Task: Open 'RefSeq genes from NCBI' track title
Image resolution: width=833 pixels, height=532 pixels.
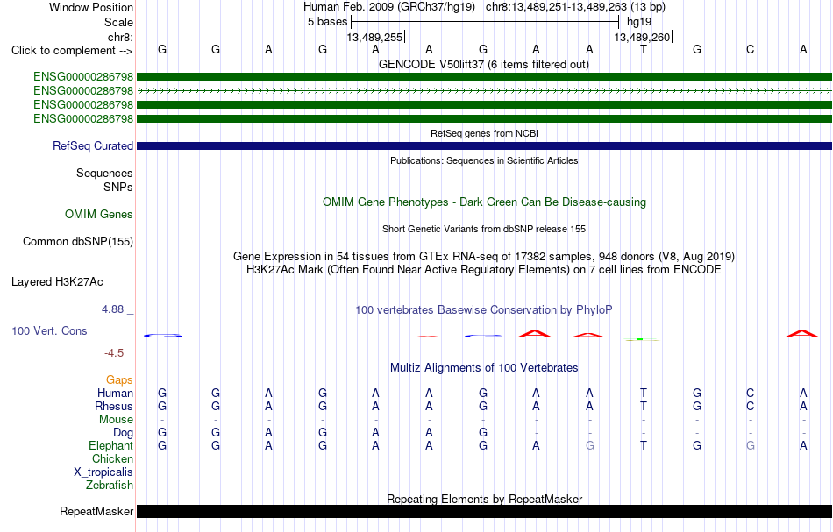Action: coord(485,133)
